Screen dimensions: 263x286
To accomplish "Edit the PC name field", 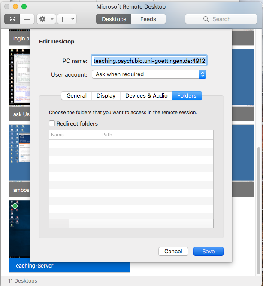I will 149,61.
